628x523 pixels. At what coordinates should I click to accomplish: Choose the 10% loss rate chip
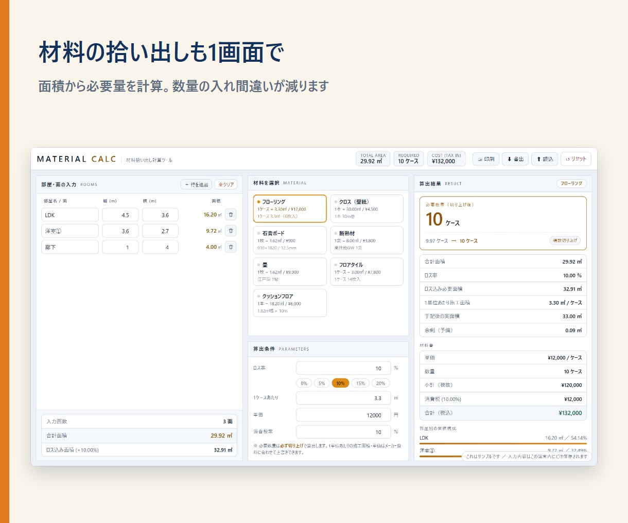tap(340, 383)
